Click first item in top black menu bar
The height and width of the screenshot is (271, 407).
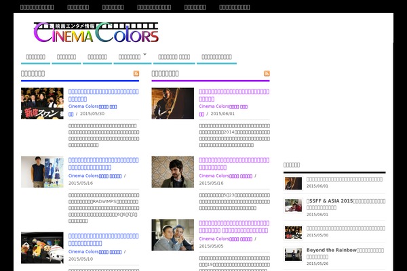click(37, 7)
